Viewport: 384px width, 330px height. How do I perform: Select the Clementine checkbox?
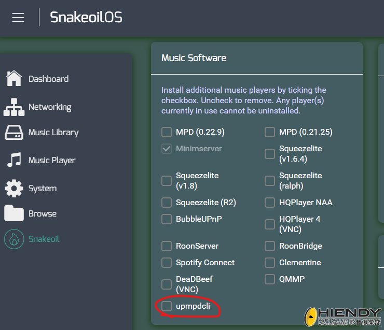click(x=270, y=263)
